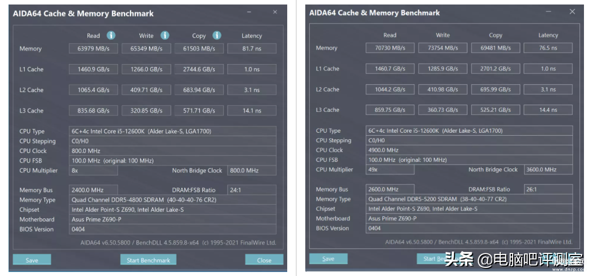Select memory write value 73754 MB/s
The width and height of the screenshot is (592, 276).
(x=443, y=48)
